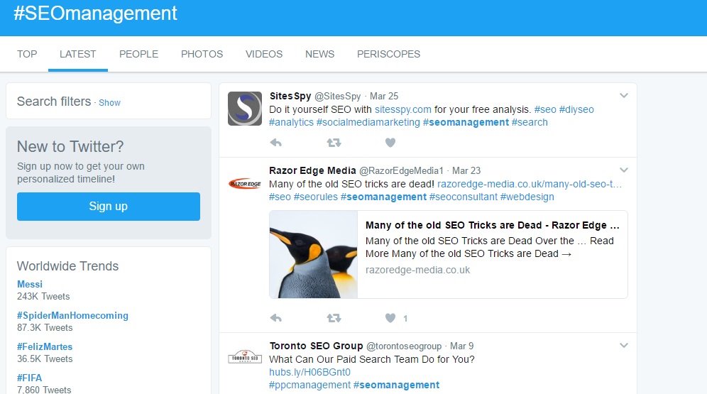The width and height of the screenshot is (707, 394).
Task: Open the Toronto SEO Group display name
Action: click(316, 346)
